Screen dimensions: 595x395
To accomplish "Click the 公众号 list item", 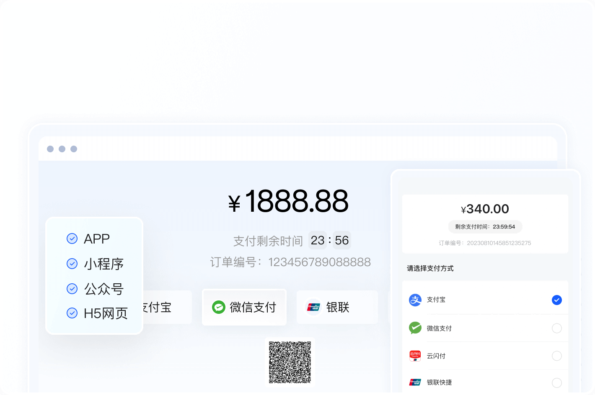I will [103, 289].
